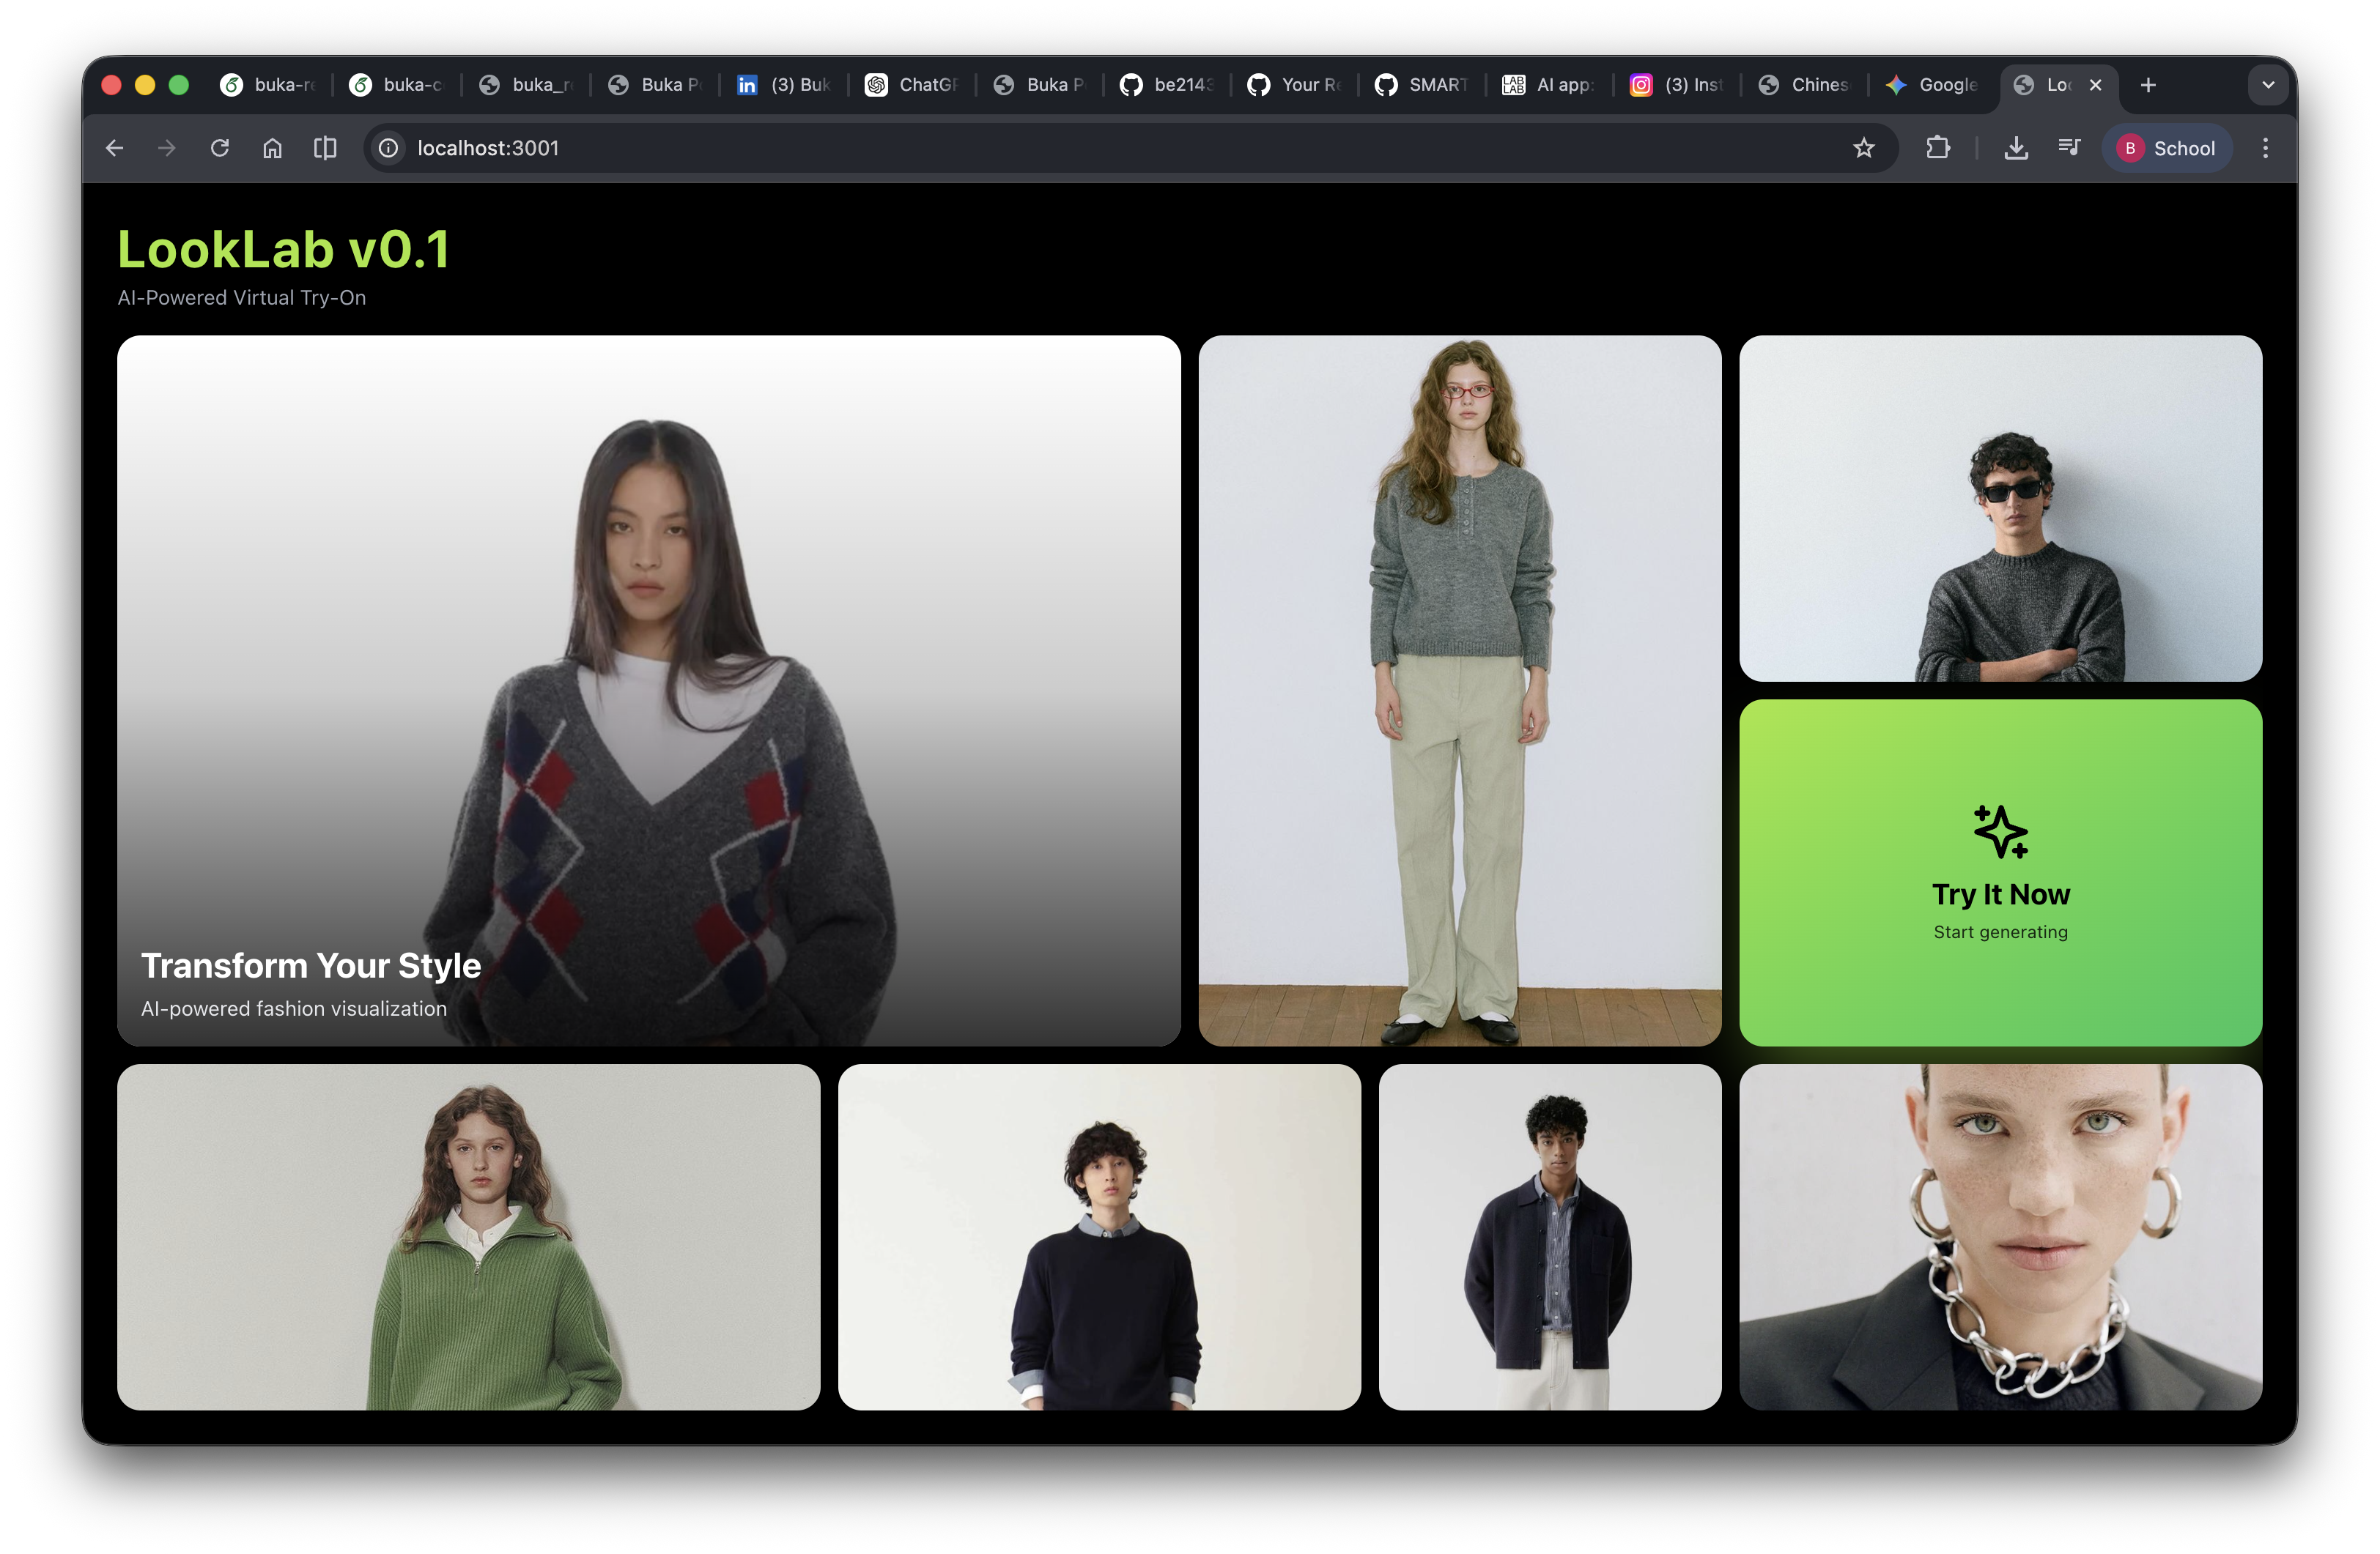This screenshot has width=2380, height=1554.
Task: Open the School profile menu
Action: point(2166,148)
